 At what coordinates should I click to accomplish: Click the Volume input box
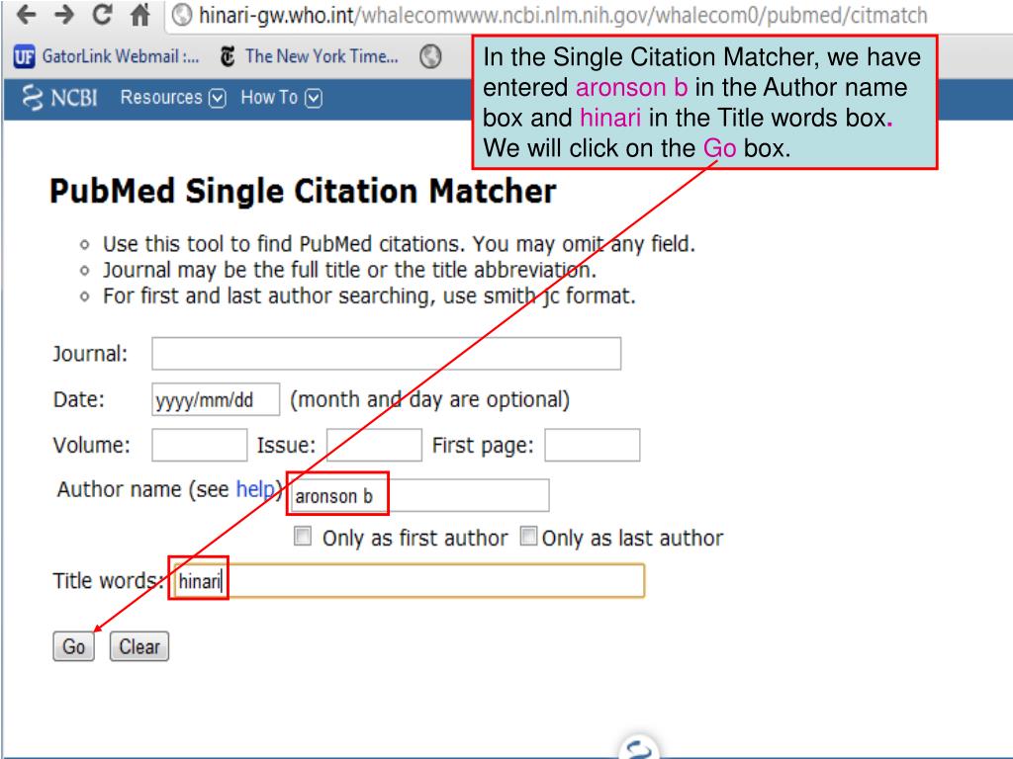tap(200, 445)
